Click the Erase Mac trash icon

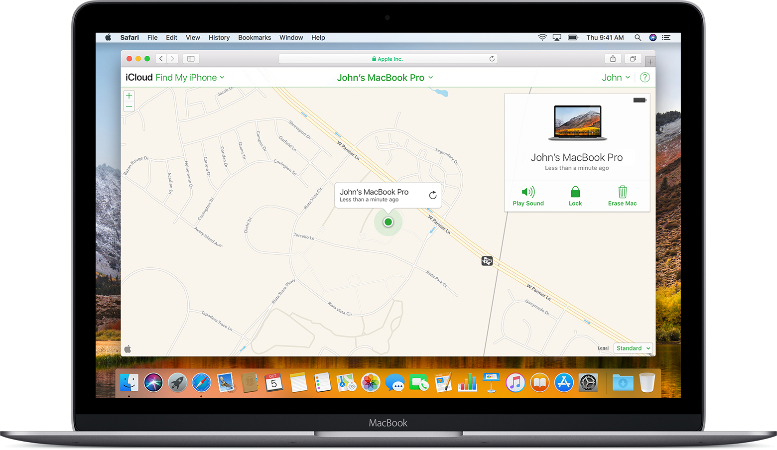tap(622, 192)
